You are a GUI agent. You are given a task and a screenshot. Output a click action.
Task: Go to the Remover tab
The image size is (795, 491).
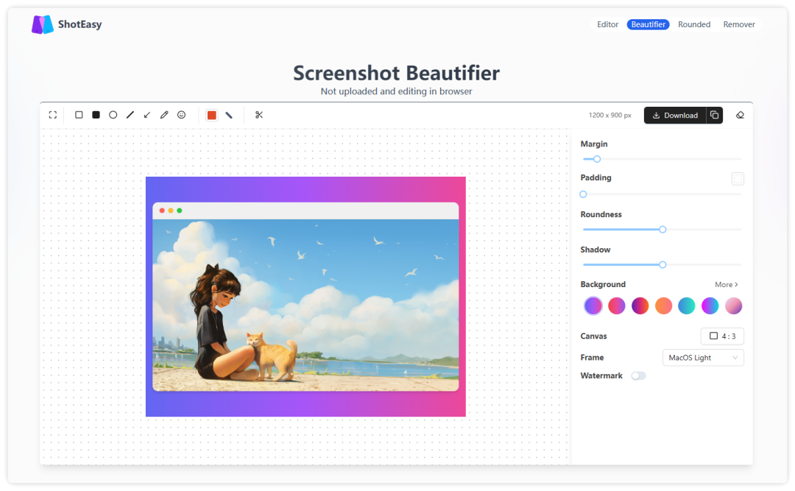tap(738, 24)
